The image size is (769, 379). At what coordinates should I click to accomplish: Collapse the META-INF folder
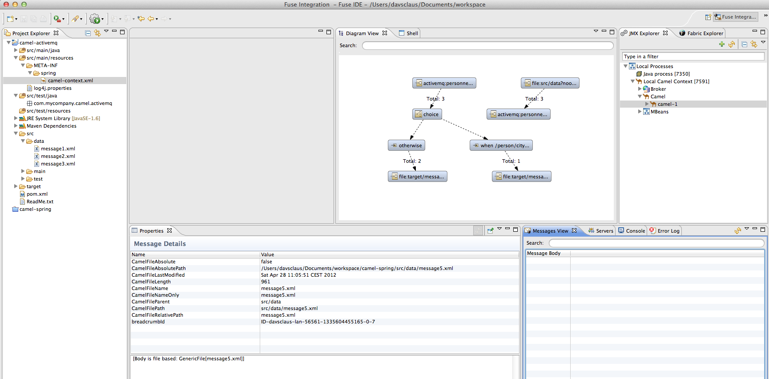tap(23, 65)
